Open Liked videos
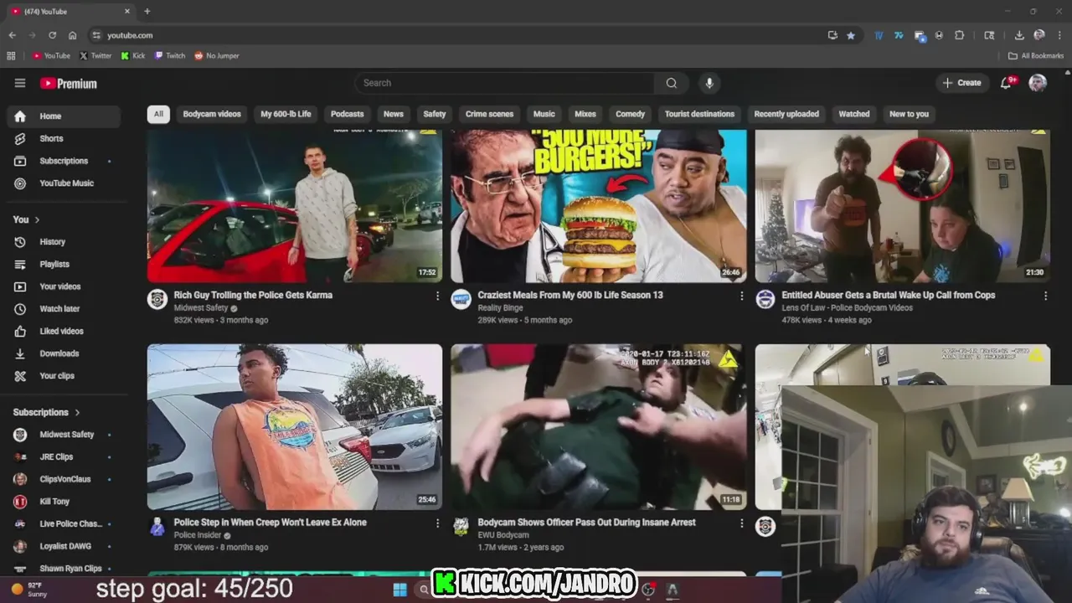1072x603 pixels. [64, 331]
